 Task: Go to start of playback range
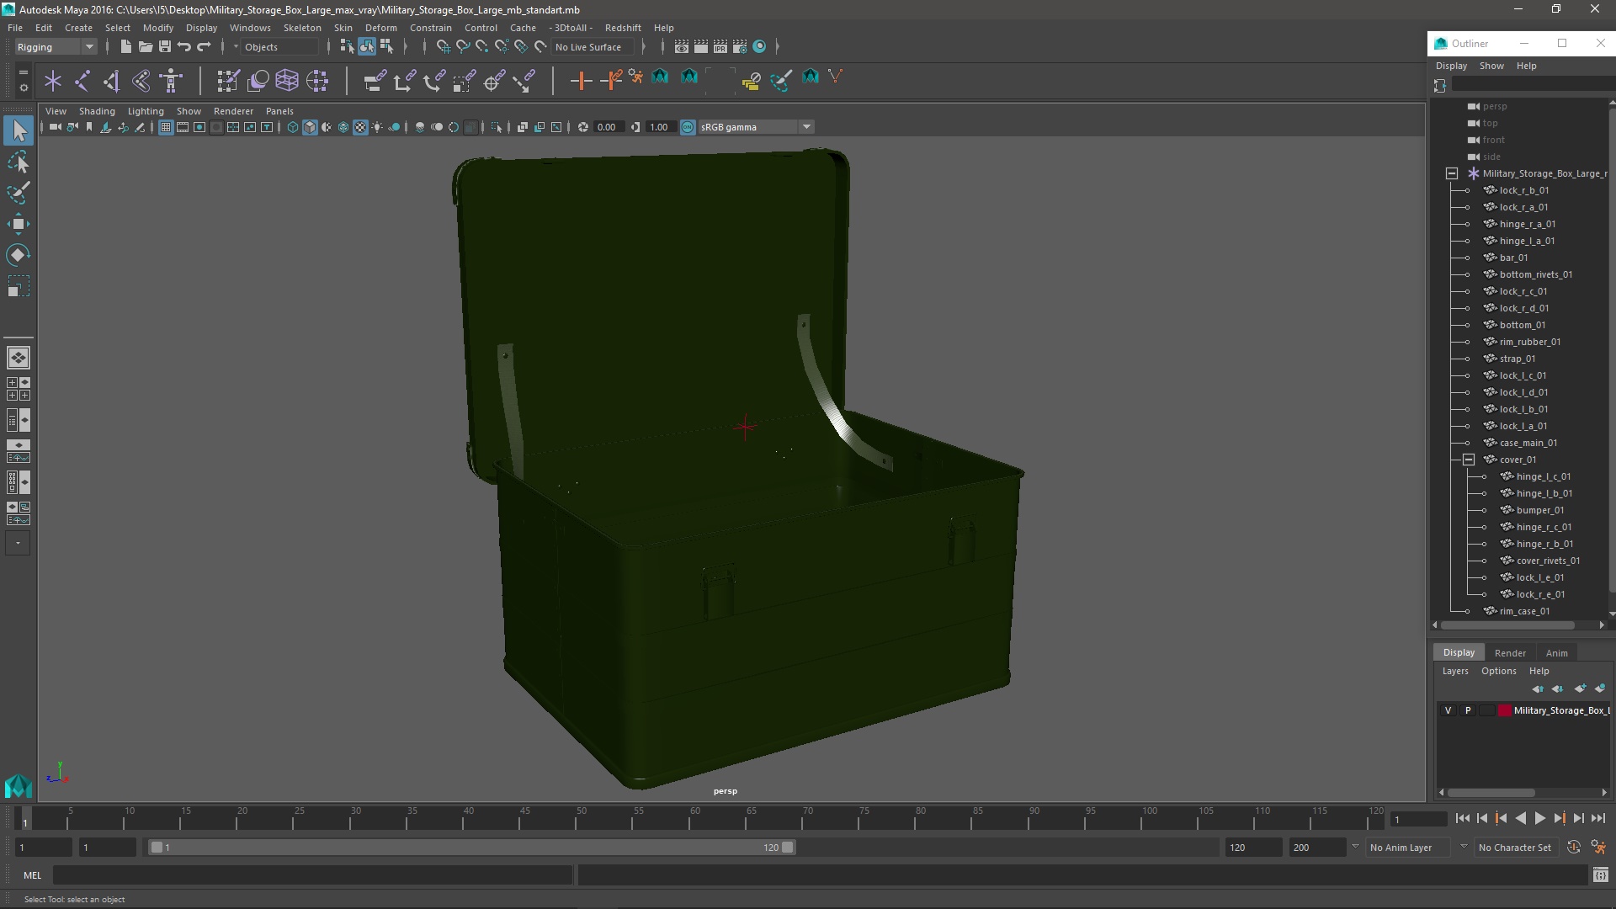pos(1462,818)
